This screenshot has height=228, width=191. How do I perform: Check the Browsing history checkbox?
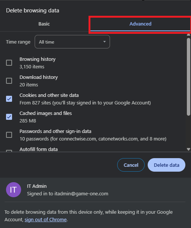coord(9,63)
